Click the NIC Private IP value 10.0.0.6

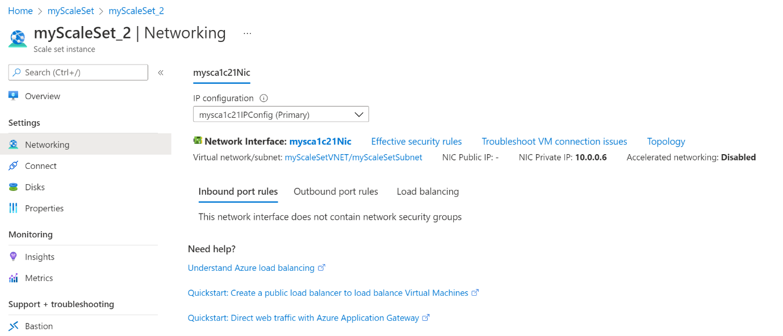click(591, 158)
